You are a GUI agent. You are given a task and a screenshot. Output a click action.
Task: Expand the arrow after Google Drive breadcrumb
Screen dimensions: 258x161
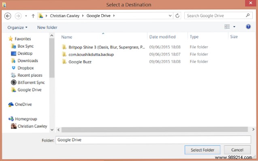[x=114, y=16]
